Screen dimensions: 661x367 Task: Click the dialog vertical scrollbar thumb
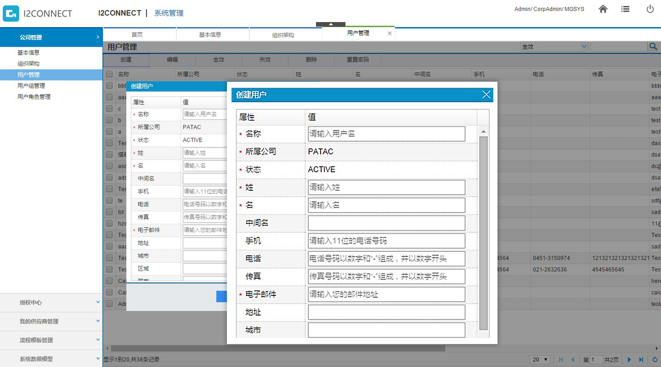pyautogui.click(x=483, y=233)
